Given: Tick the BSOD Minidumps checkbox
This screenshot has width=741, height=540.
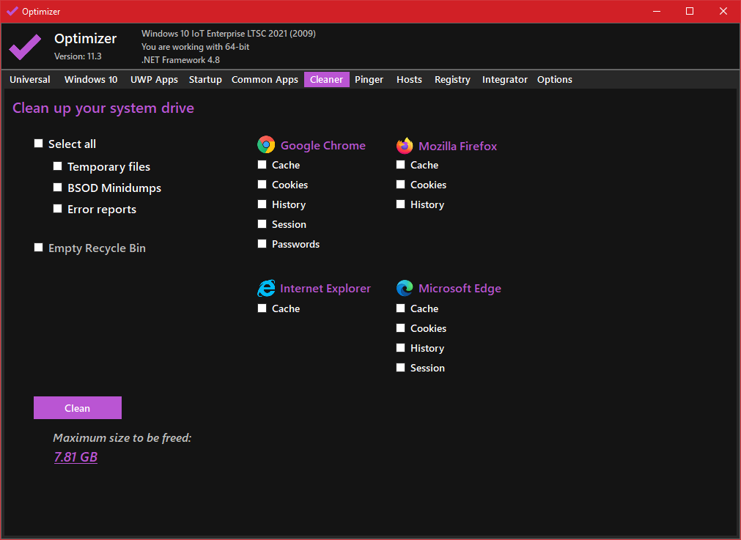Looking at the screenshot, I should point(58,188).
